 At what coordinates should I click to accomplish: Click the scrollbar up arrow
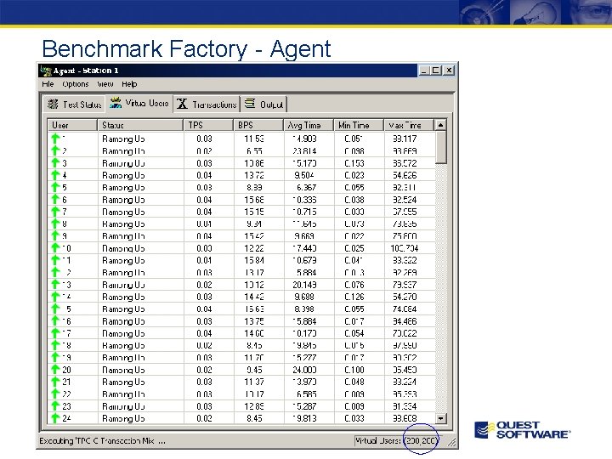440,125
